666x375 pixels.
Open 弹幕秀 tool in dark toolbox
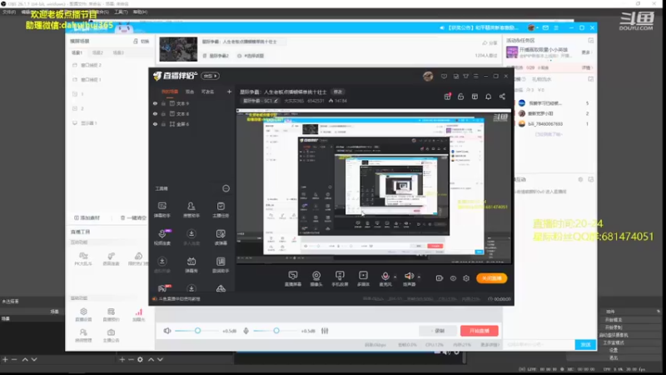[191, 265]
